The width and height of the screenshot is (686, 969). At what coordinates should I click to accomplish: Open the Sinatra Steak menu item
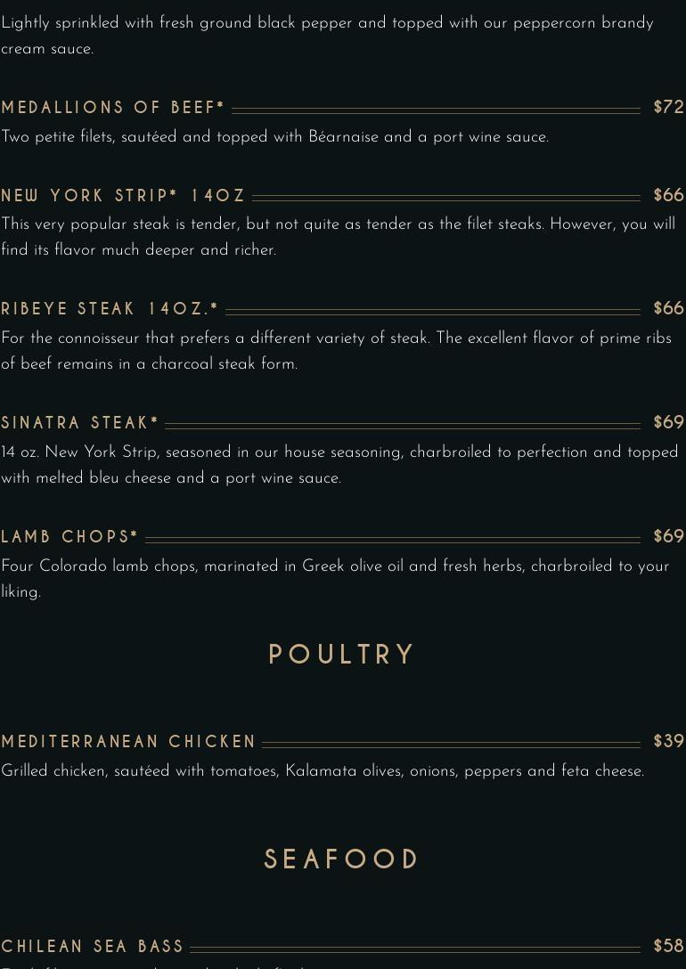click(x=80, y=423)
